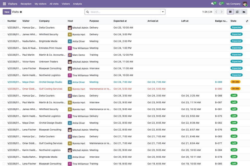250x166 pixels.
Task: Go to the next page of records
Action: [222, 12]
